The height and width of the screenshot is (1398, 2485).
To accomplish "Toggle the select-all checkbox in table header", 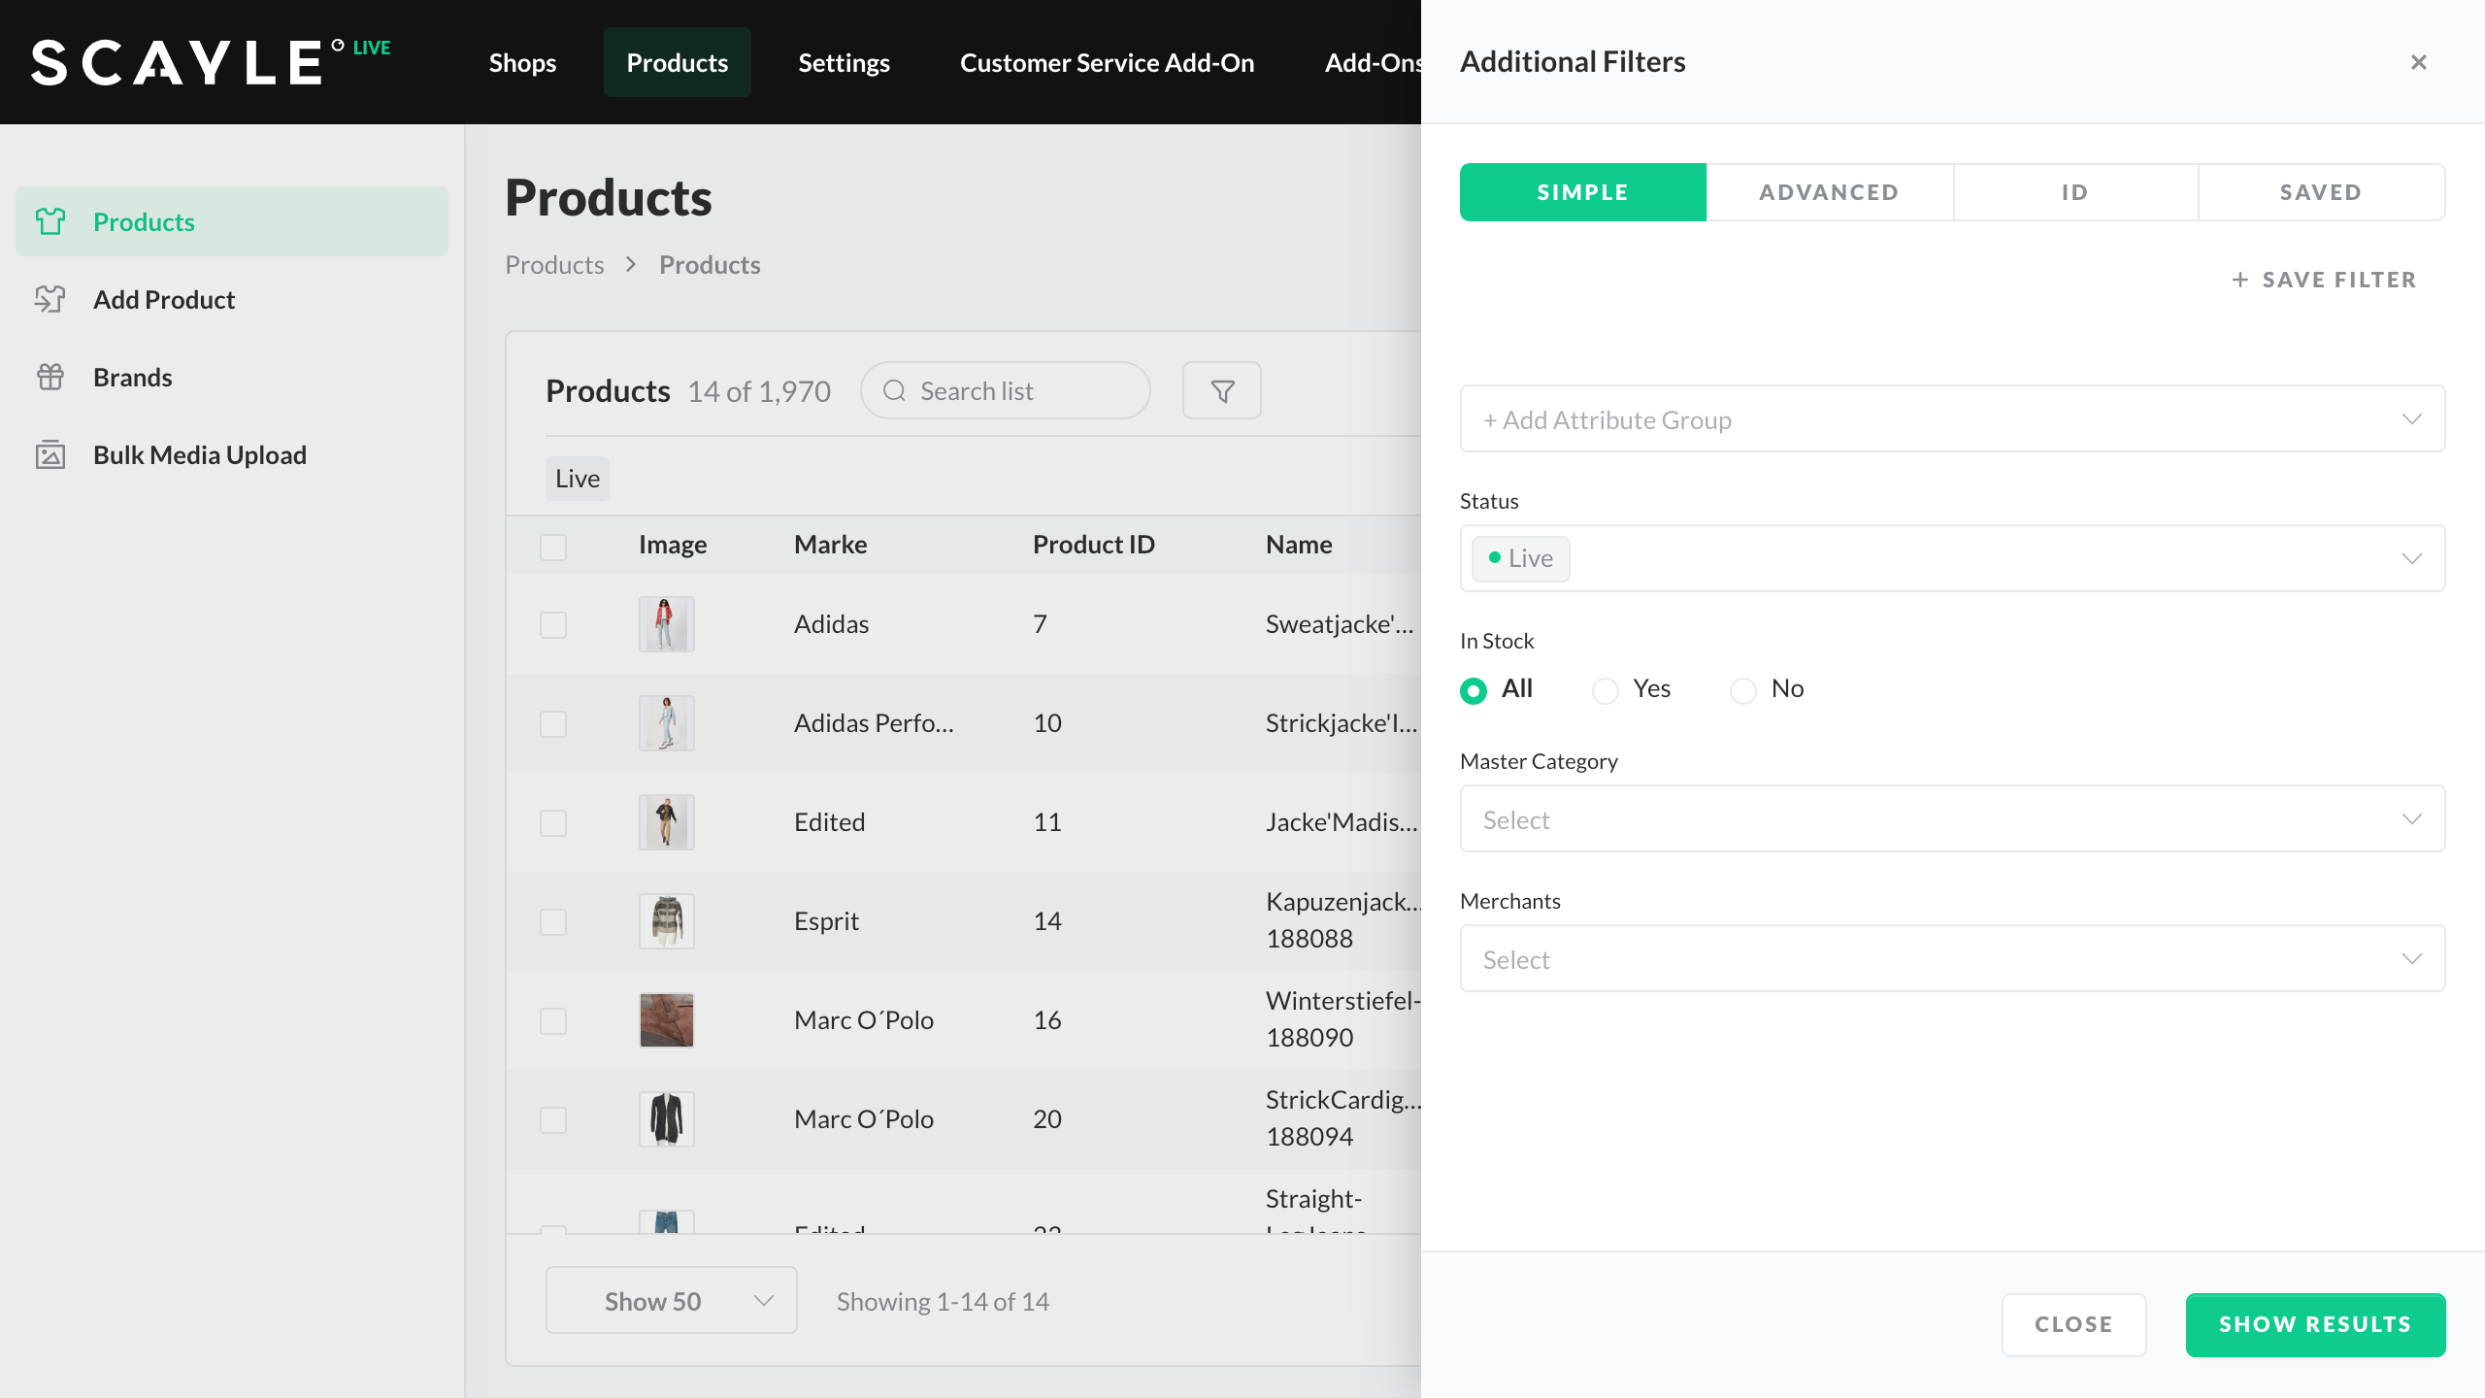I will click(x=553, y=547).
